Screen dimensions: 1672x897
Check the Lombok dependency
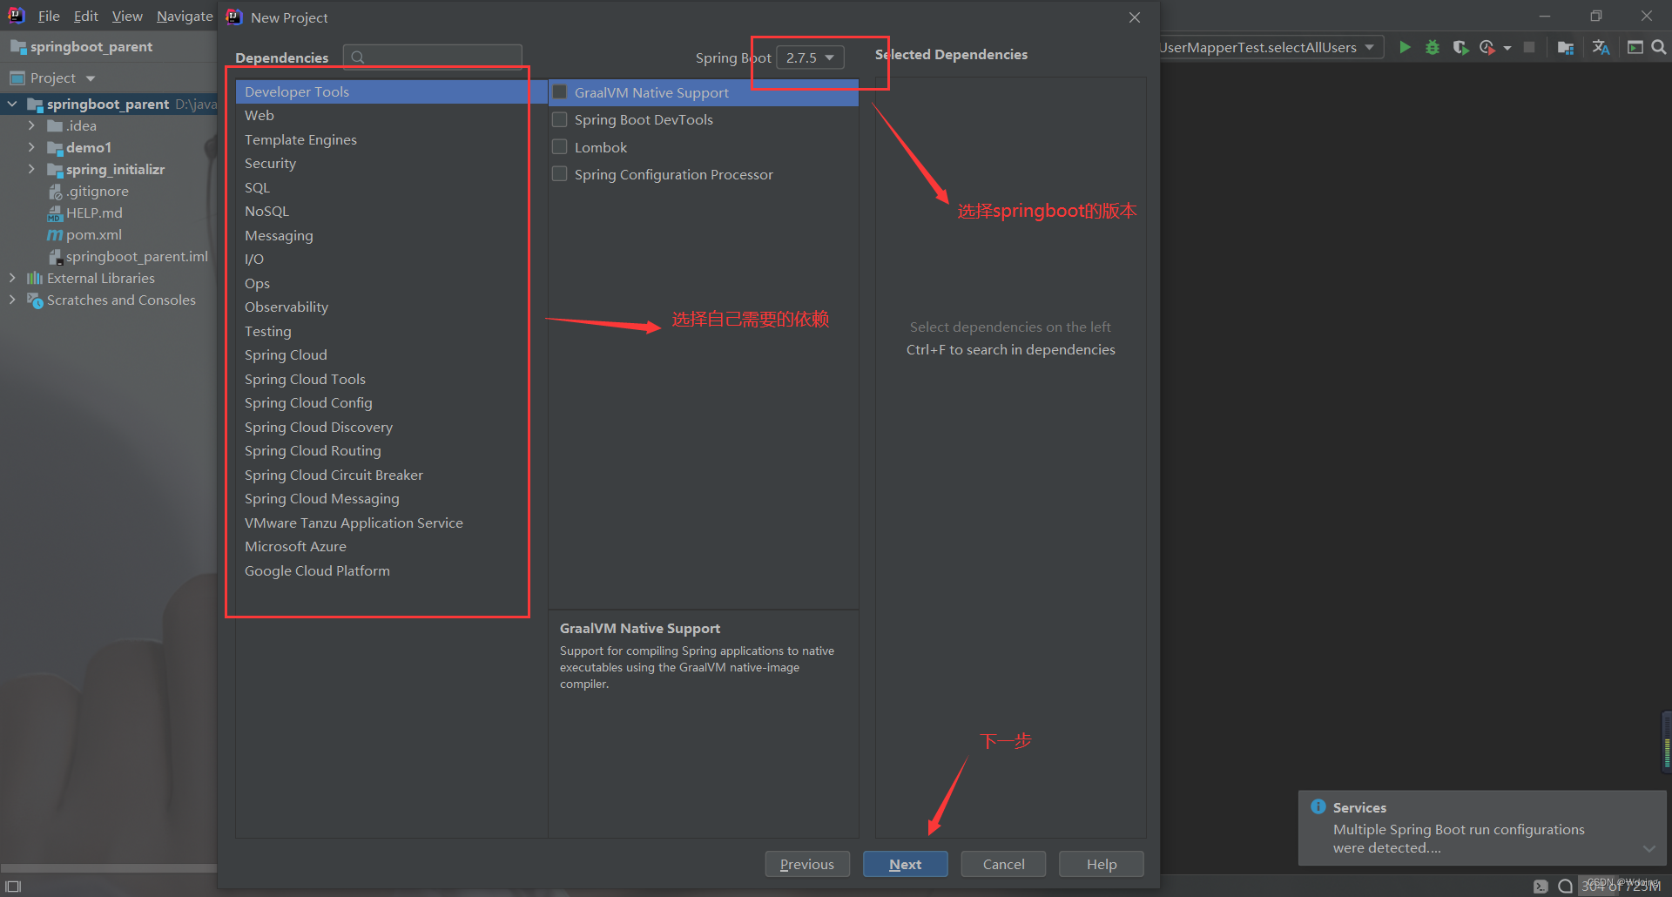[560, 147]
